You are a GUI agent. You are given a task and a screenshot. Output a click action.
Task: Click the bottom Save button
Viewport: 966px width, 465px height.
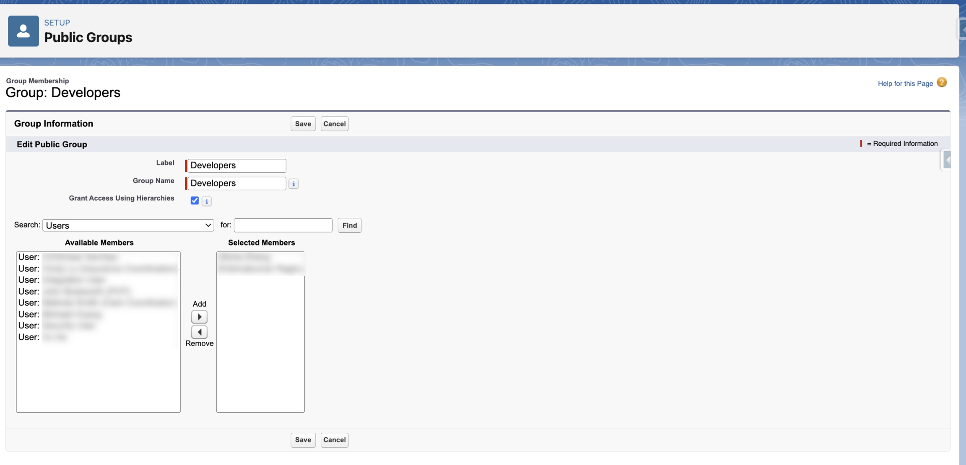[x=303, y=440]
